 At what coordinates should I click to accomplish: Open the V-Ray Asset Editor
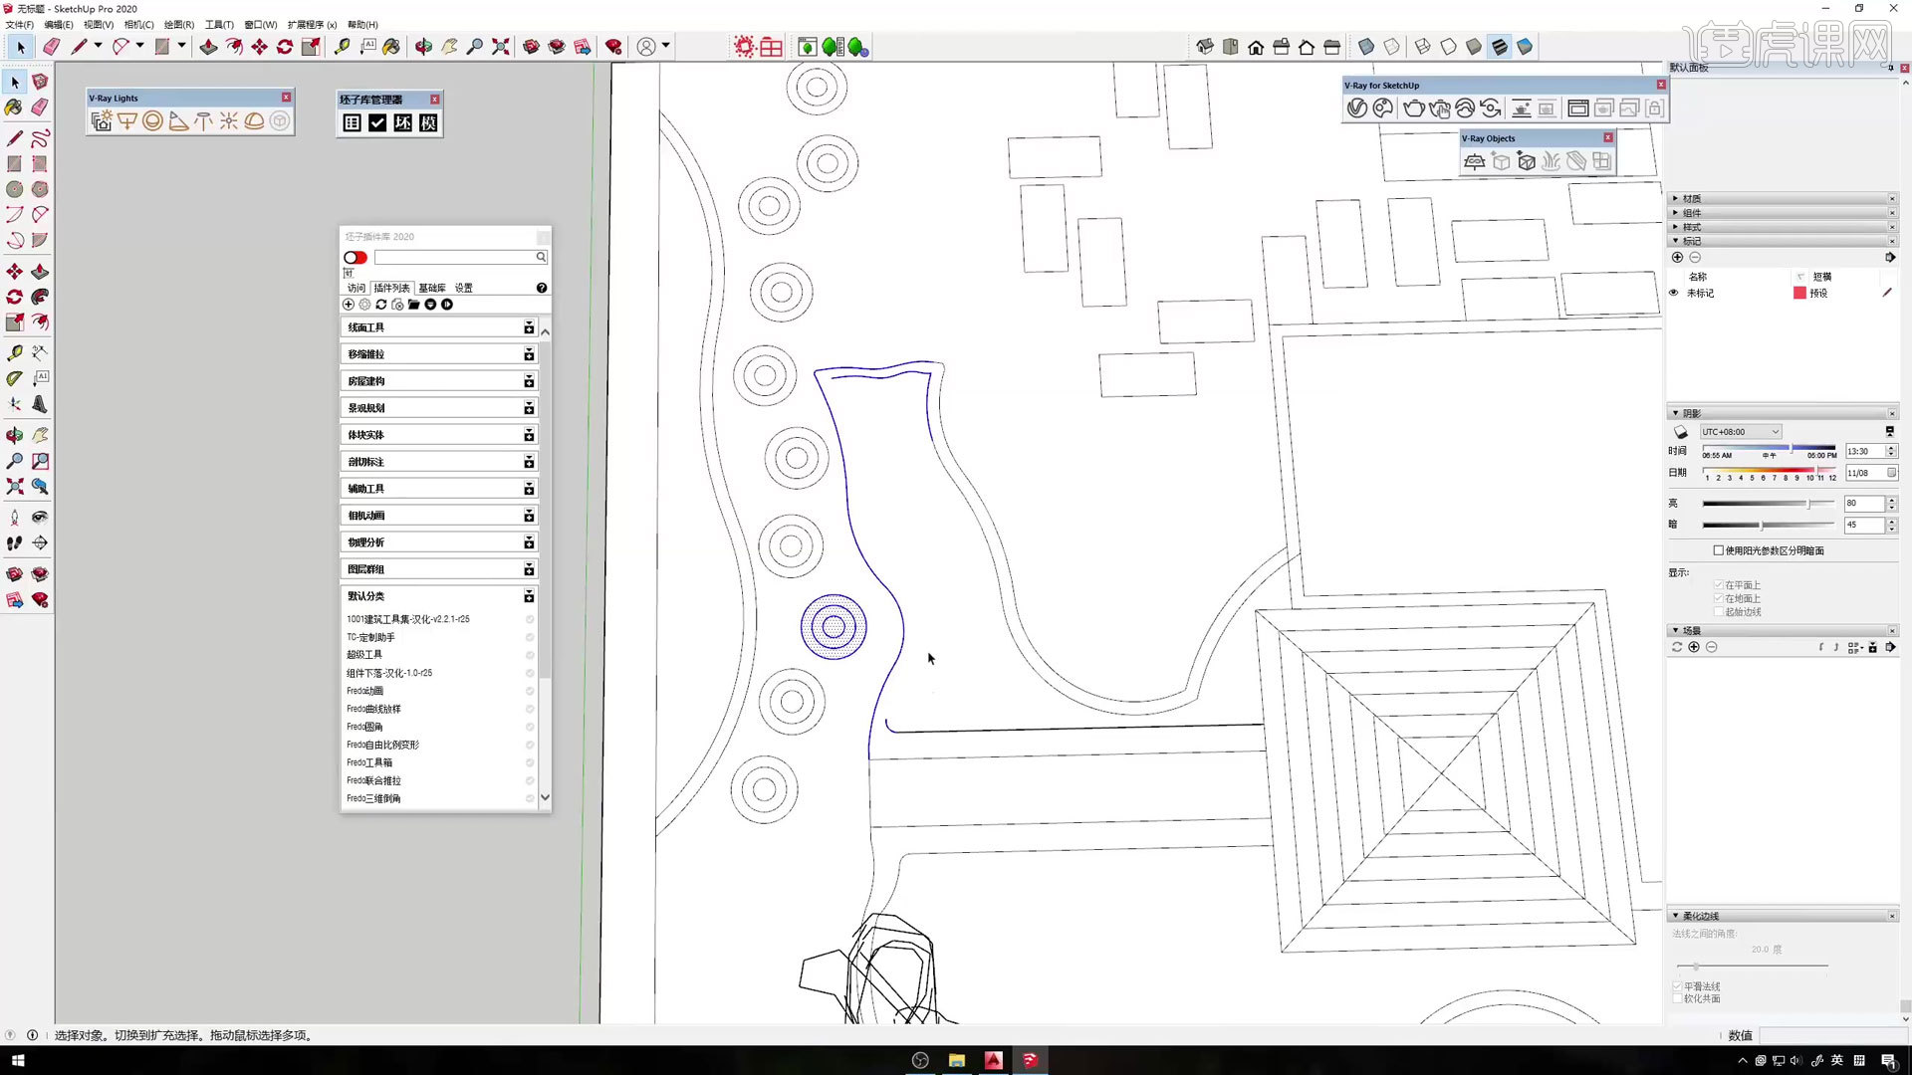pos(1357,108)
